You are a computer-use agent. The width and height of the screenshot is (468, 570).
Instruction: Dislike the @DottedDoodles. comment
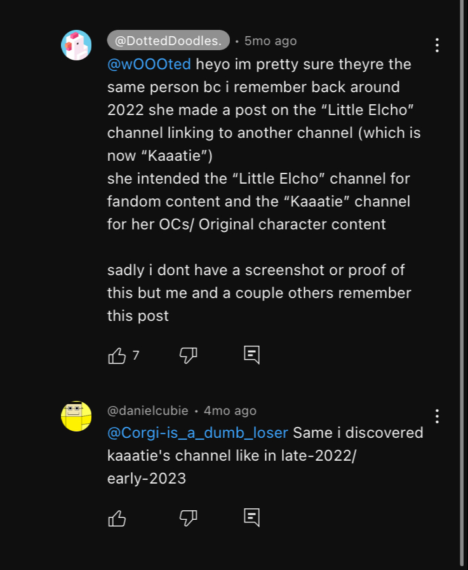click(188, 355)
